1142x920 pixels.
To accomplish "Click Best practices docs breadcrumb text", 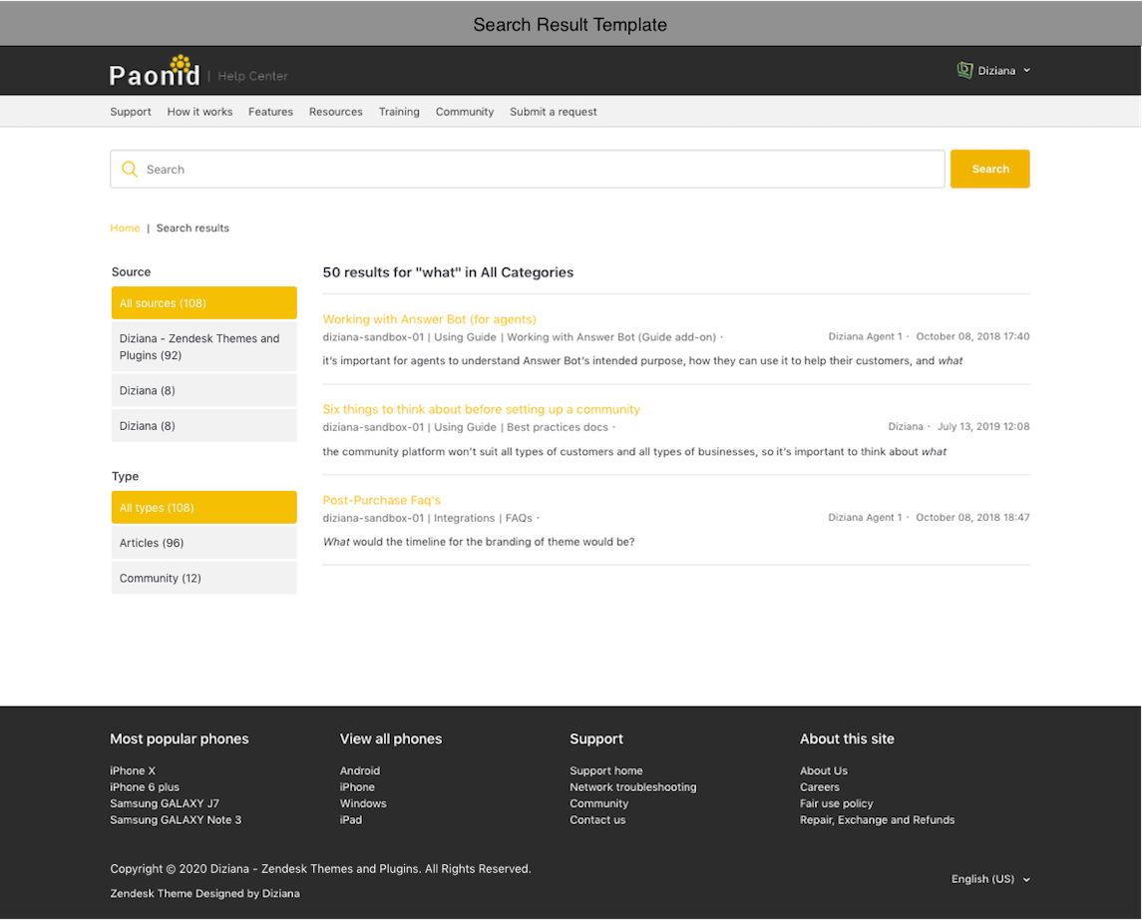I will point(558,428).
